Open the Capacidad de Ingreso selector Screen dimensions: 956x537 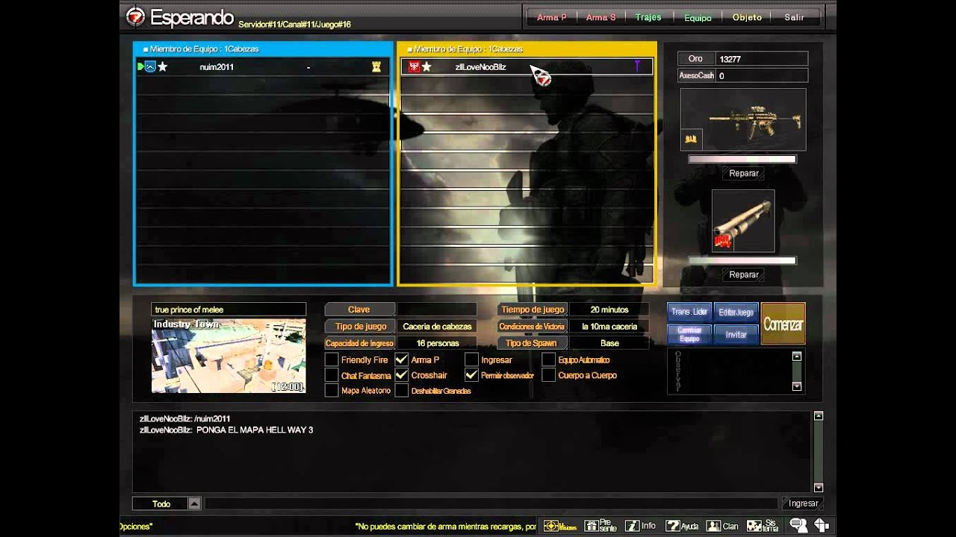(x=360, y=343)
